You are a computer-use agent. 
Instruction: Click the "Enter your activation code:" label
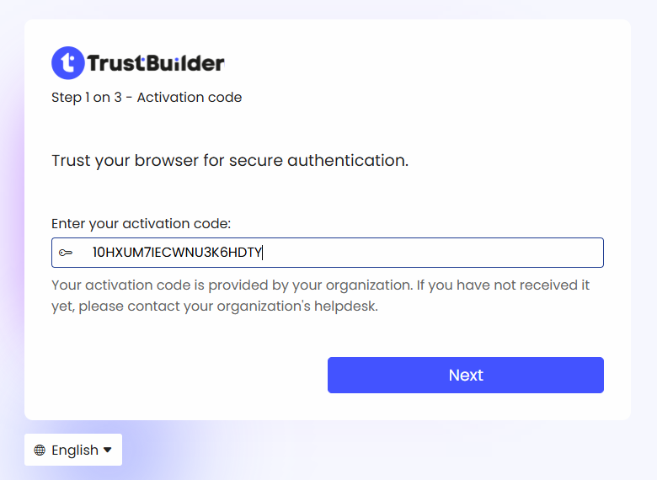tap(141, 223)
